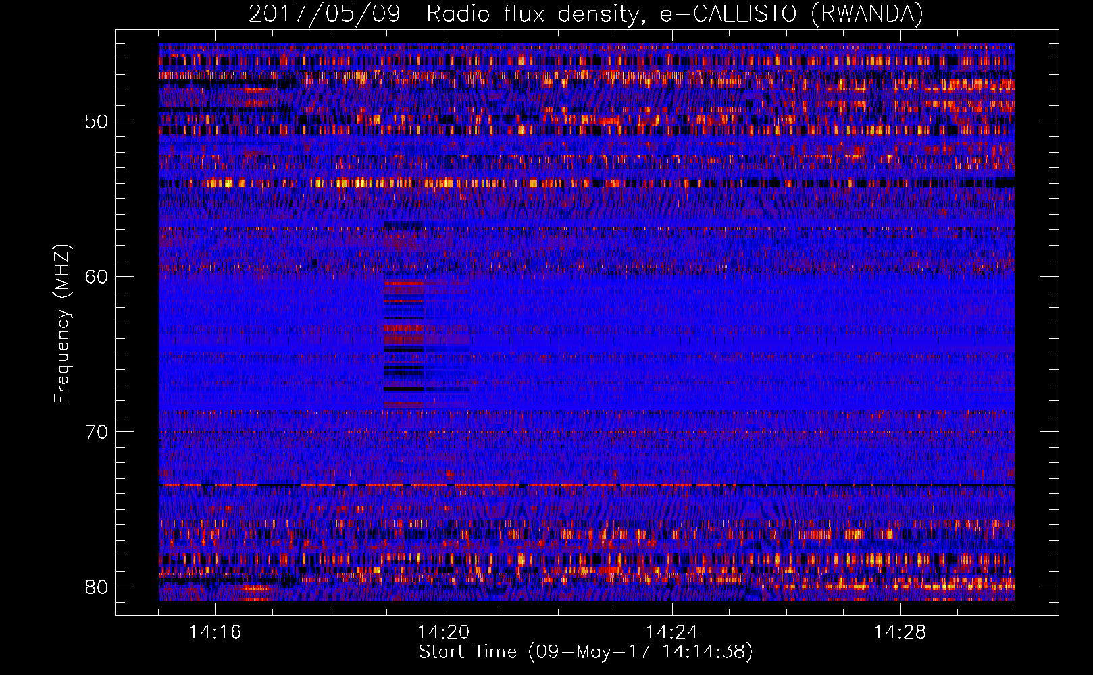Select the 'Frequency (MHZ)' axis label

61,324
